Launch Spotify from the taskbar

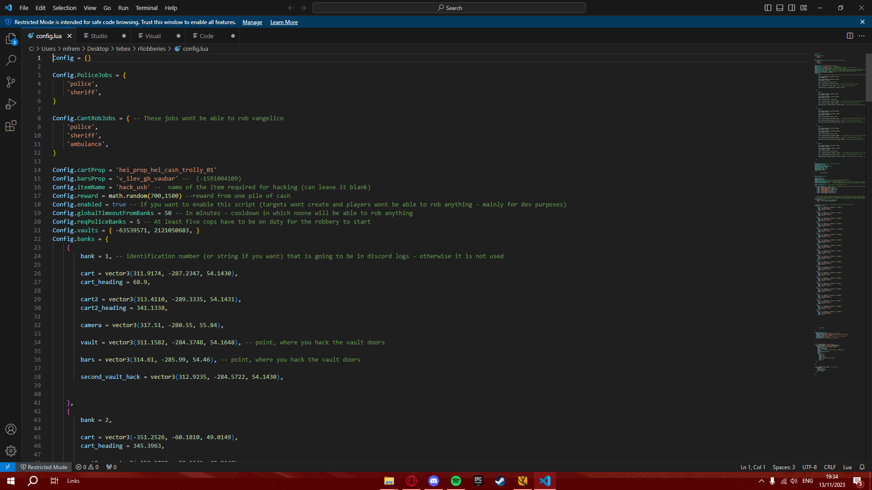tap(456, 480)
